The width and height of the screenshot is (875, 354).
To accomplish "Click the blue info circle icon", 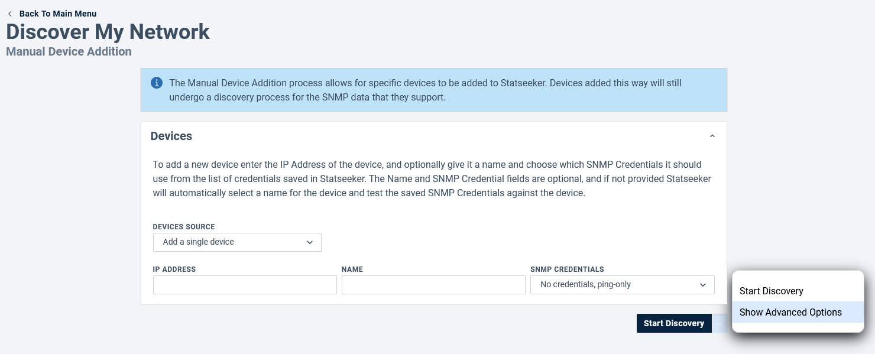I will (157, 83).
